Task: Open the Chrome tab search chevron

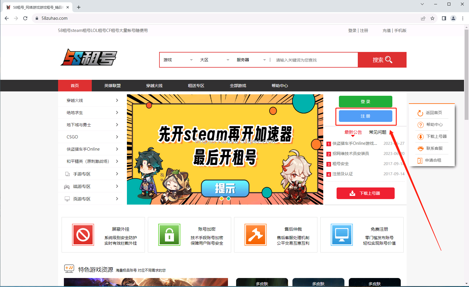Action: [x=422, y=4]
